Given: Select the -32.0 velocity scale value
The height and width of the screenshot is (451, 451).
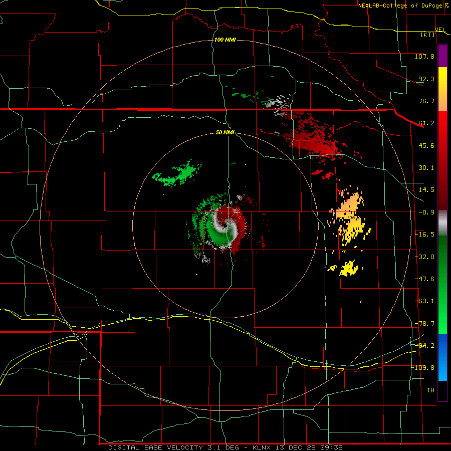Looking at the screenshot, I should point(424,257).
